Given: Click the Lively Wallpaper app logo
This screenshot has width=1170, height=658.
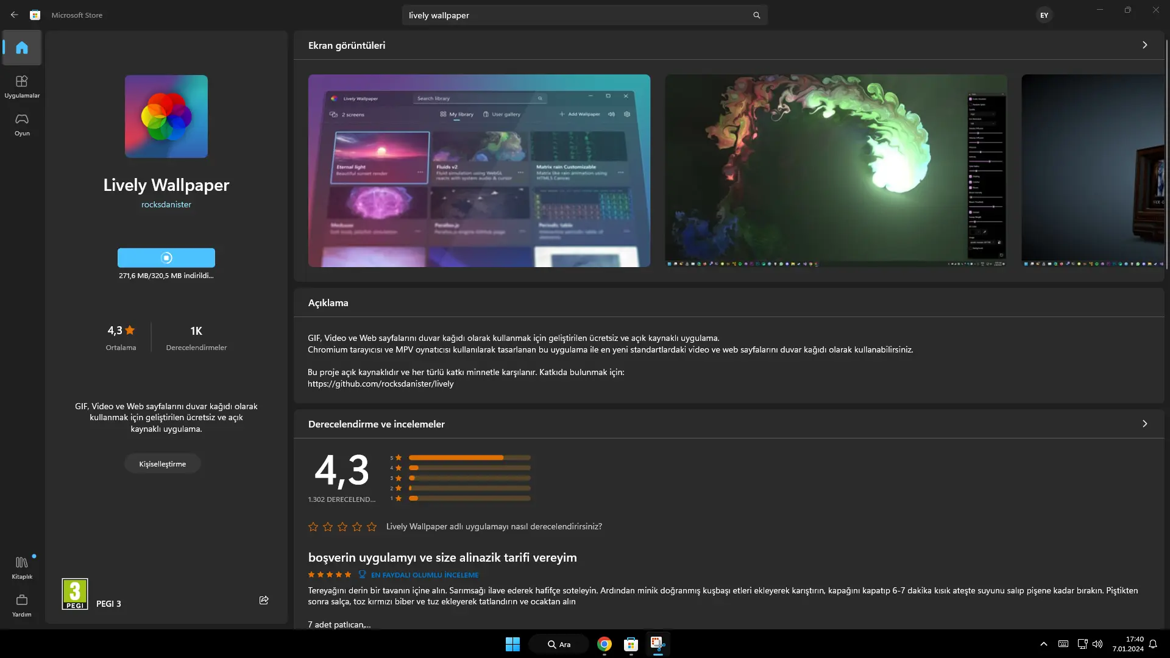Looking at the screenshot, I should pos(166,116).
